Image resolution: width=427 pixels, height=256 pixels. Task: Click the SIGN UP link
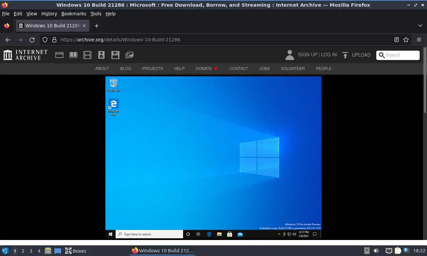click(308, 55)
